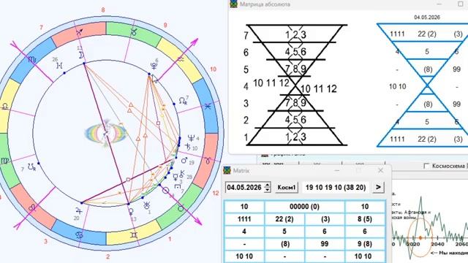Click the 19 10 19 10 (38 20) value
The width and height of the screenshot is (468, 263).
tap(336, 188)
